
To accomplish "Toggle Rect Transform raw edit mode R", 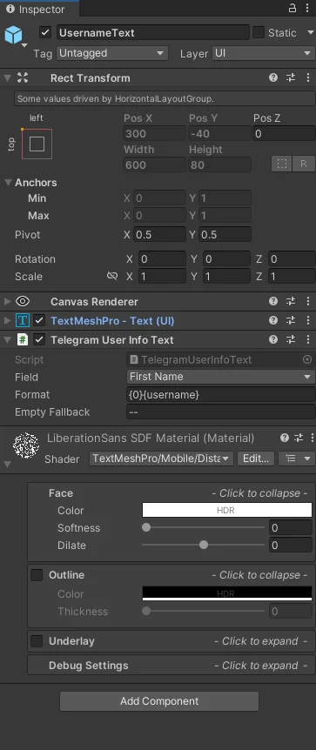I will [x=304, y=164].
